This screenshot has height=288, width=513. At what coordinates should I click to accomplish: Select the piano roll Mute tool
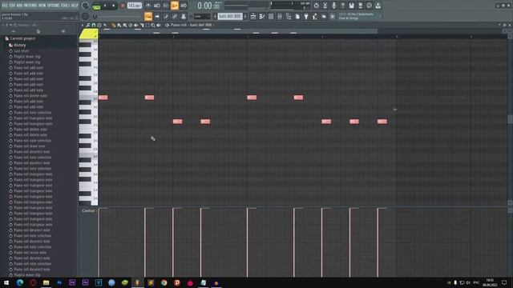[x=135, y=25]
